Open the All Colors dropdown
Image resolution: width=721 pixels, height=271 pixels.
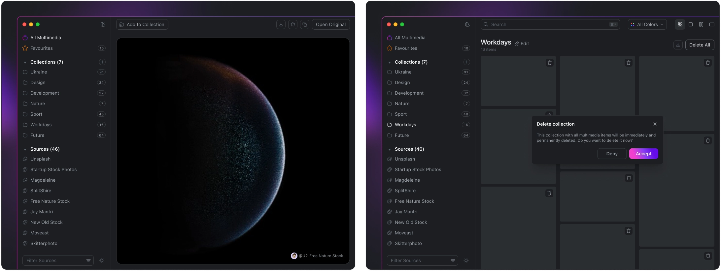[x=647, y=24]
